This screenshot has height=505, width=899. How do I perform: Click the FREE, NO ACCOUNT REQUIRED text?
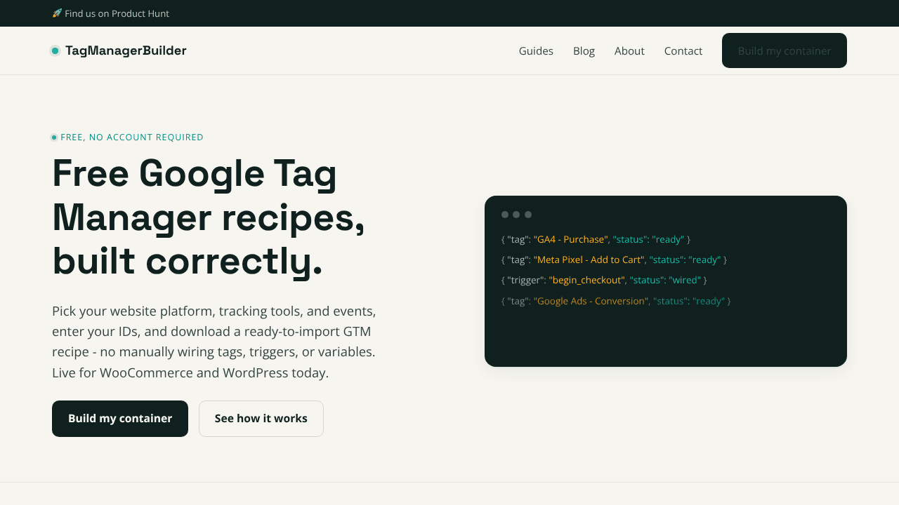pyautogui.click(x=132, y=137)
